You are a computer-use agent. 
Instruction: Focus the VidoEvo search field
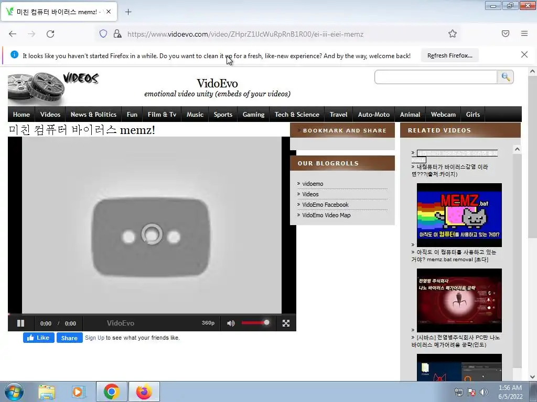point(436,77)
